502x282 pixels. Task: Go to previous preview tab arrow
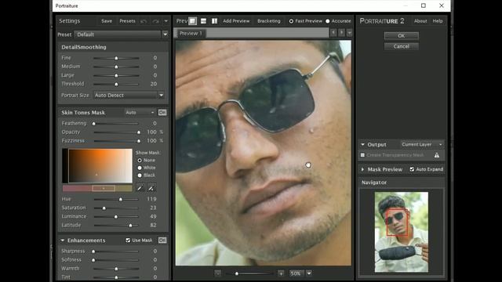pyautogui.click(x=333, y=33)
